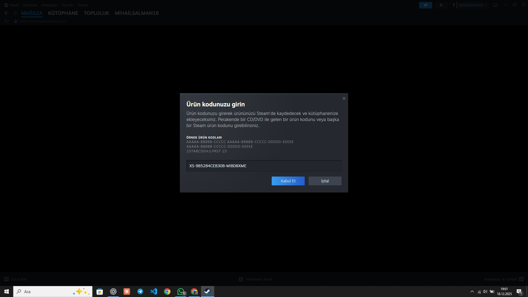
Task: Open the taskbar clock and date
Action: tap(504, 291)
